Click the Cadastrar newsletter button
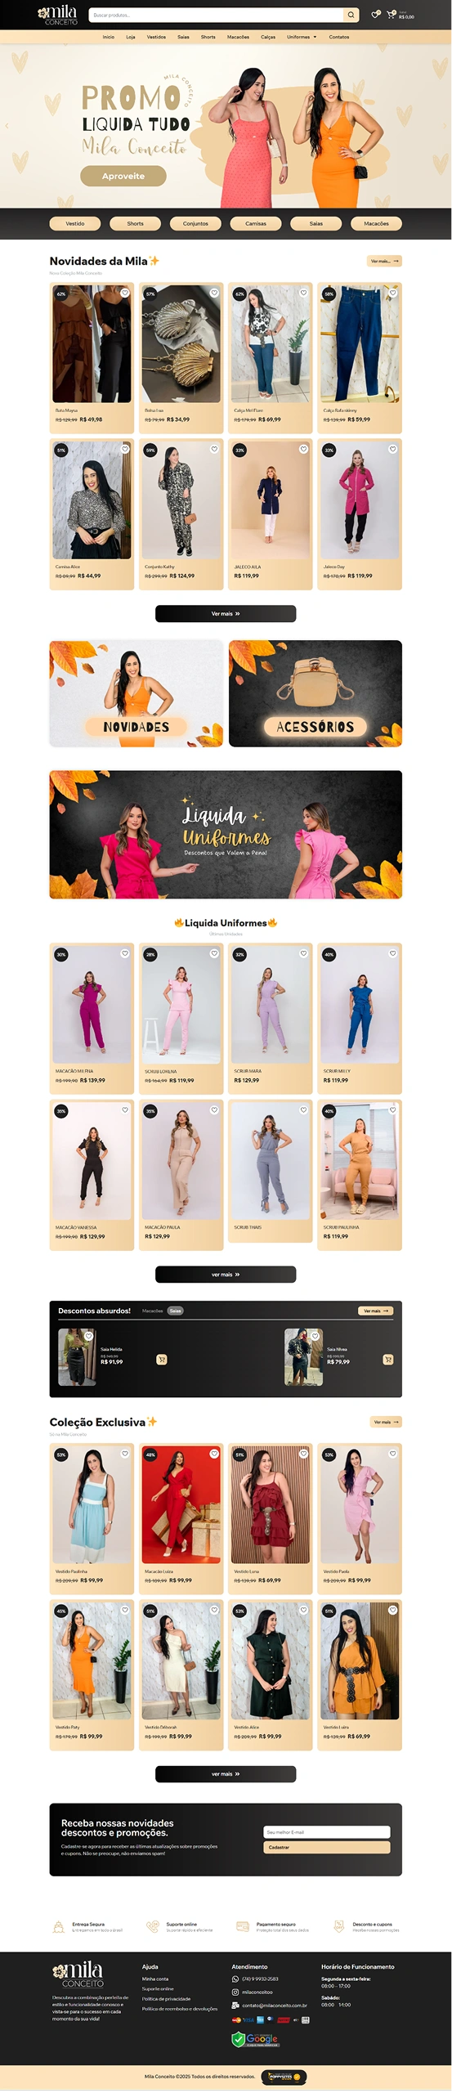452x2093 pixels. (x=327, y=1847)
